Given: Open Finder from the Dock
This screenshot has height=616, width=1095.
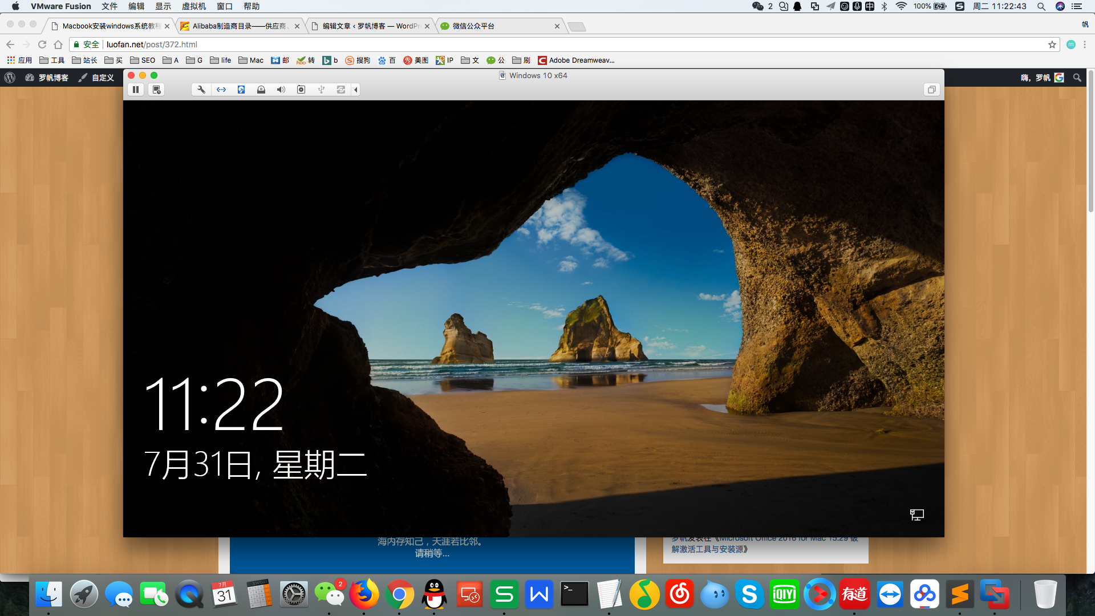Looking at the screenshot, I should coord(48,594).
